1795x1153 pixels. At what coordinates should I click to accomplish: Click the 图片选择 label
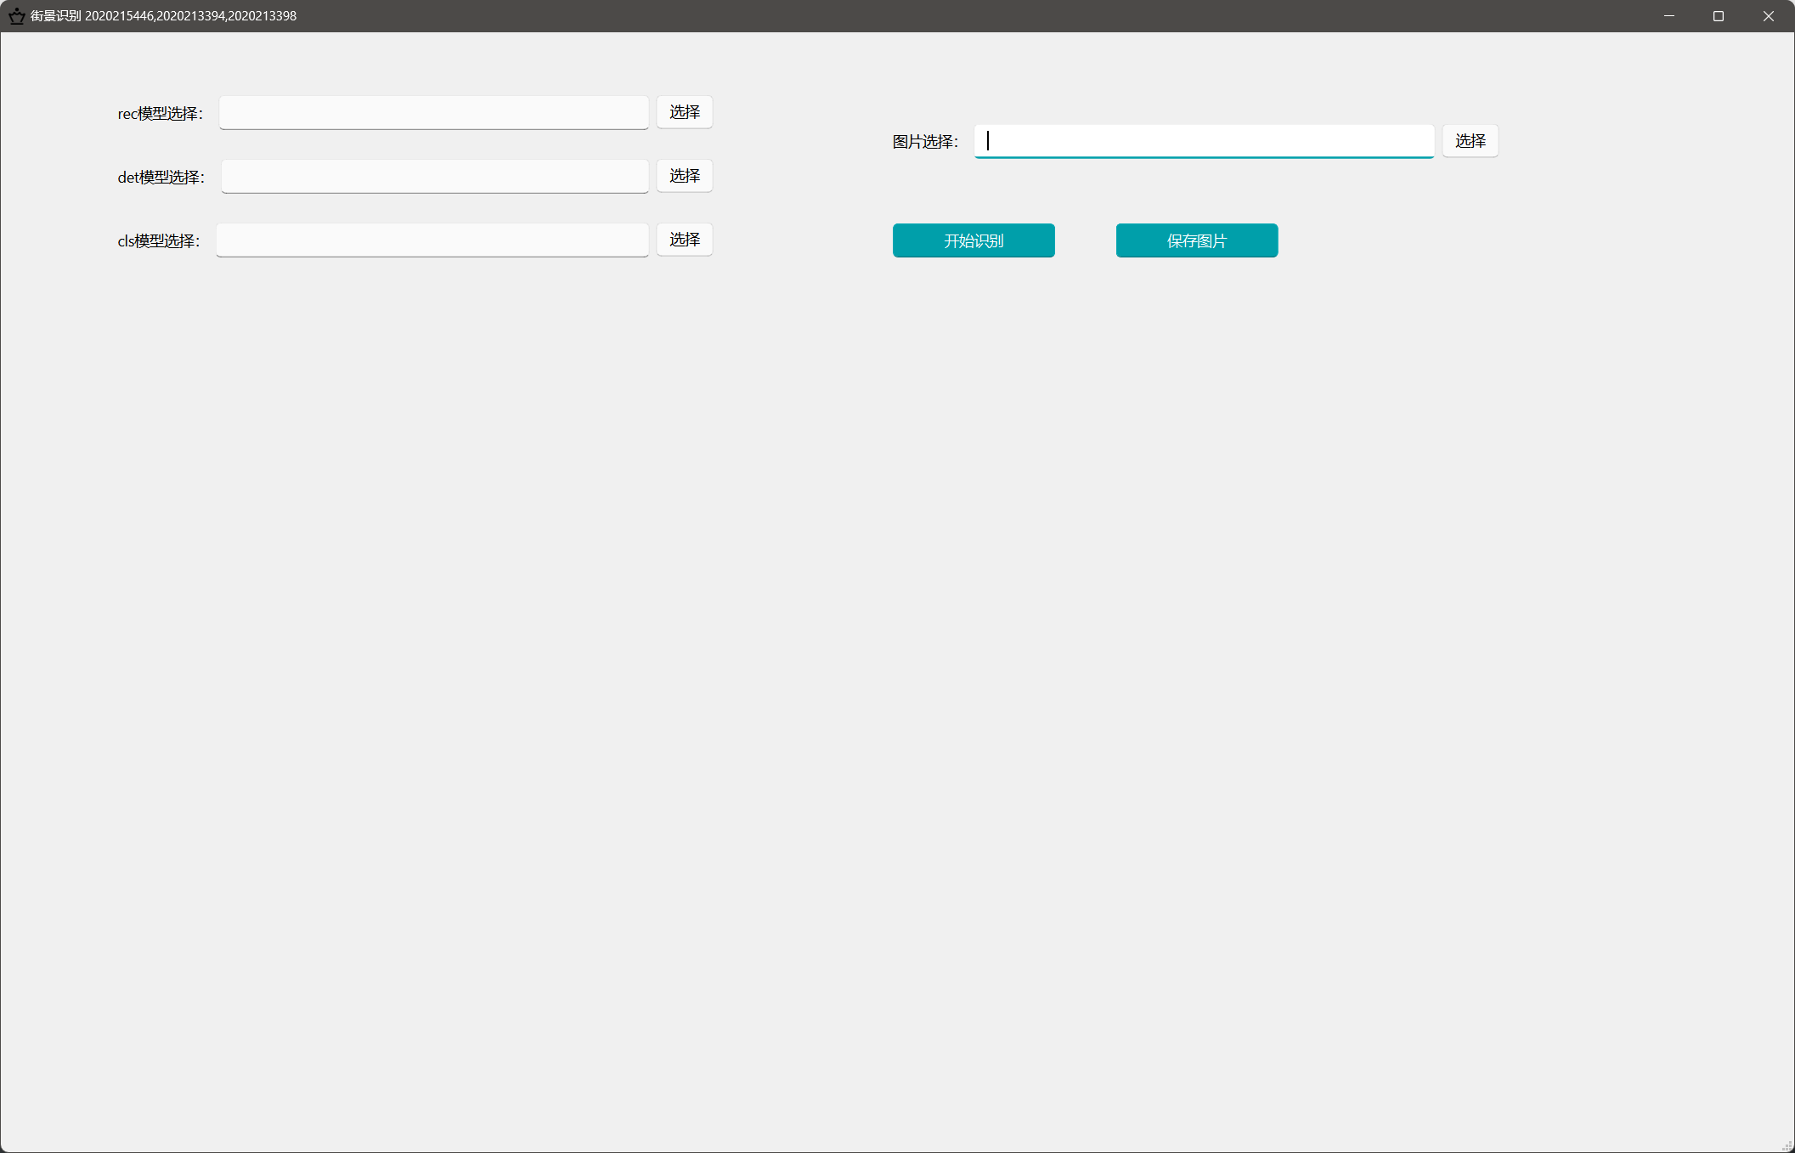(x=924, y=142)
